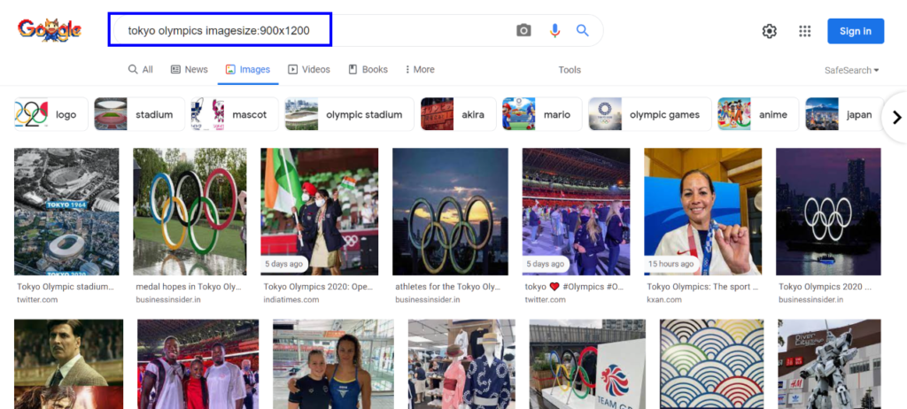Open the athletes in masks stadium image
The width and height of the screenshot is (907, 409).
click(576, 212)
